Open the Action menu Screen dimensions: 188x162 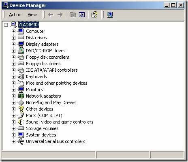click(x=15, y=15)
